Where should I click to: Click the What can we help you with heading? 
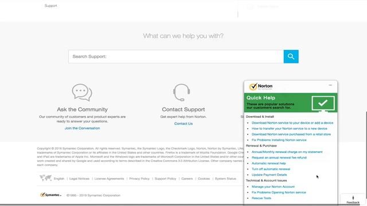183,36
